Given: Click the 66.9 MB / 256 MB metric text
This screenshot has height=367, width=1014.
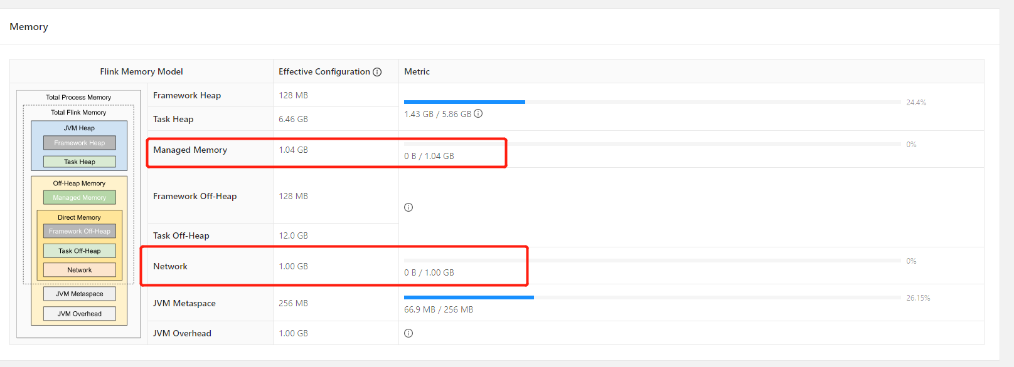Looking at the screenshot, I should click(439, 309).
